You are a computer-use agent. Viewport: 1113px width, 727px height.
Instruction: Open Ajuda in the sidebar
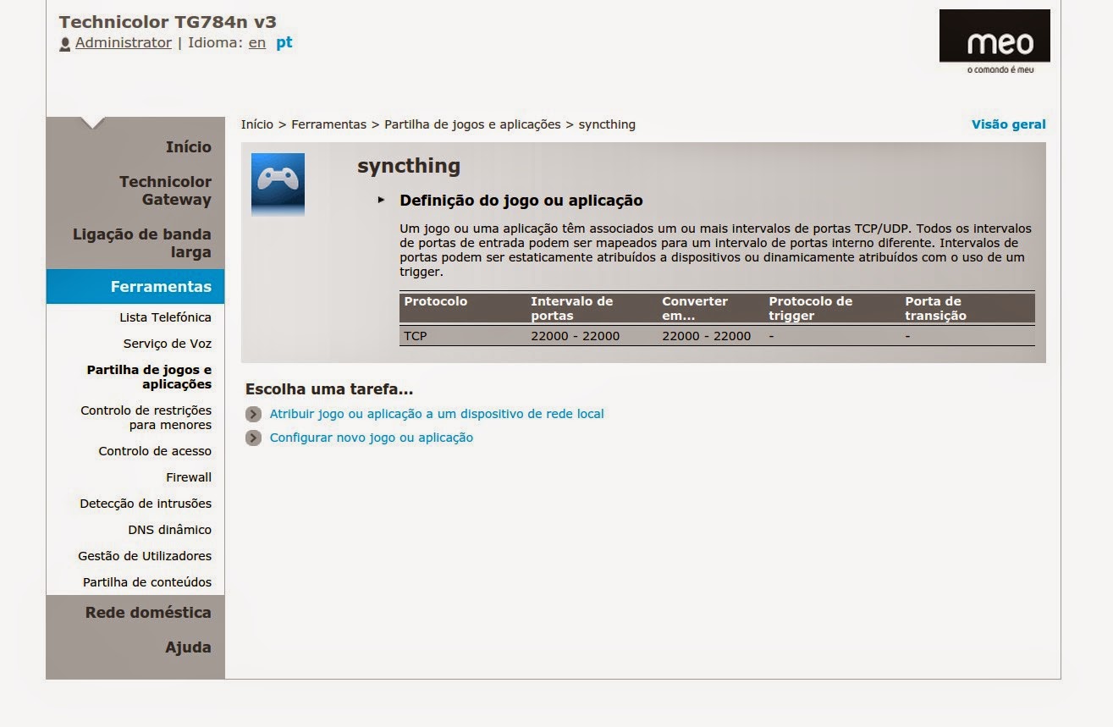tap(188, 647)
